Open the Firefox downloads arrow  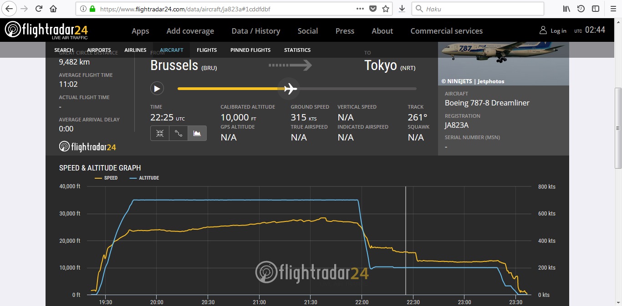coord(402,9)
